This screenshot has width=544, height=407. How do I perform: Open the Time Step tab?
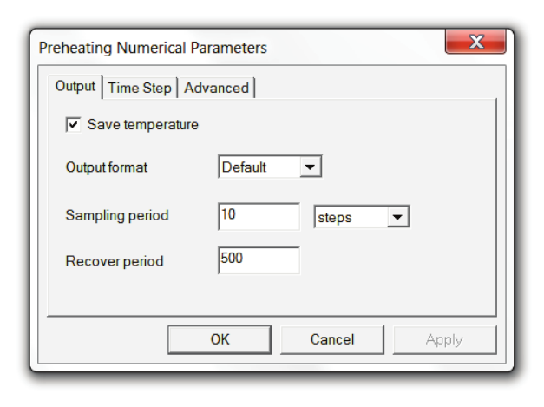click(x=140, y=88)
